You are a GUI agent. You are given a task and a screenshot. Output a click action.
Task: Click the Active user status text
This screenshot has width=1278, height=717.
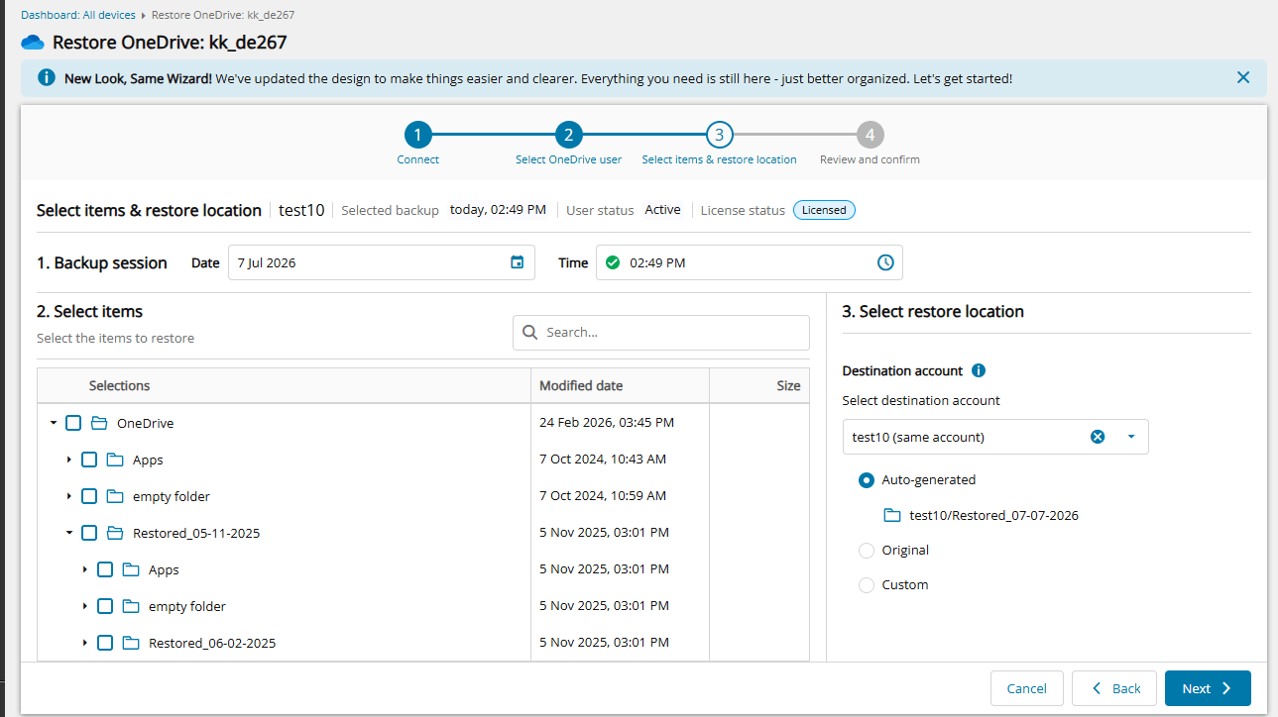663,210
